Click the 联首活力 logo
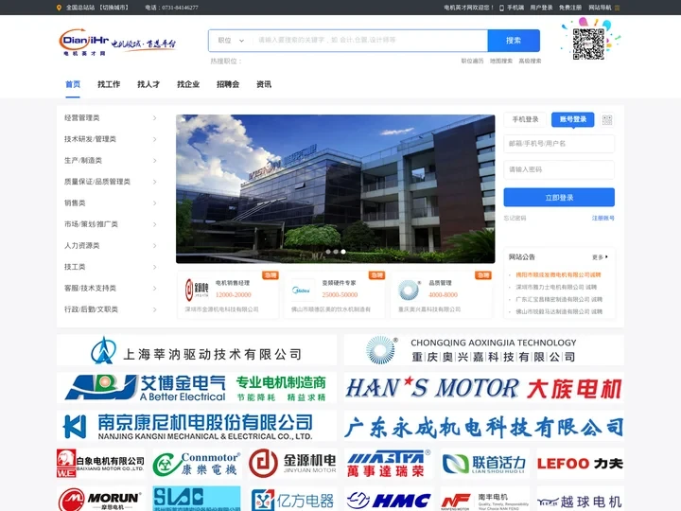This screenshot has width=681, height=511. click(x=484, y=463)
